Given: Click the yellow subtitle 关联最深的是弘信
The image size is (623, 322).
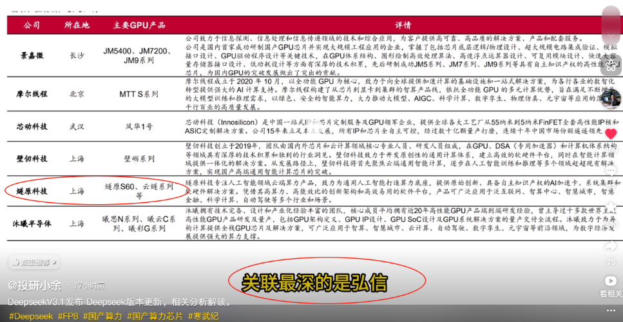Looking at the screenshot, I should (x=314, y=283).
